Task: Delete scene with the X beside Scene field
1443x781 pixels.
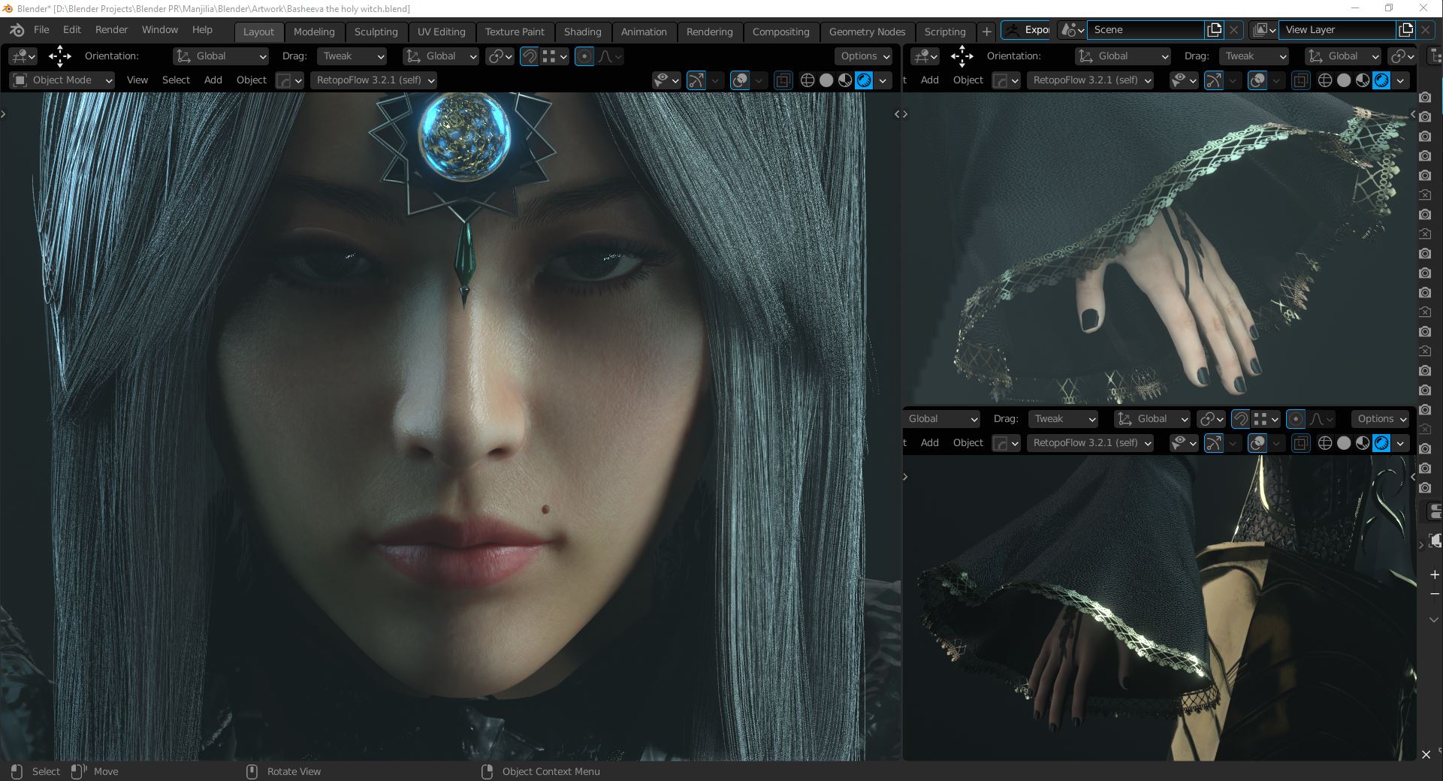Action: (1233, 30)
